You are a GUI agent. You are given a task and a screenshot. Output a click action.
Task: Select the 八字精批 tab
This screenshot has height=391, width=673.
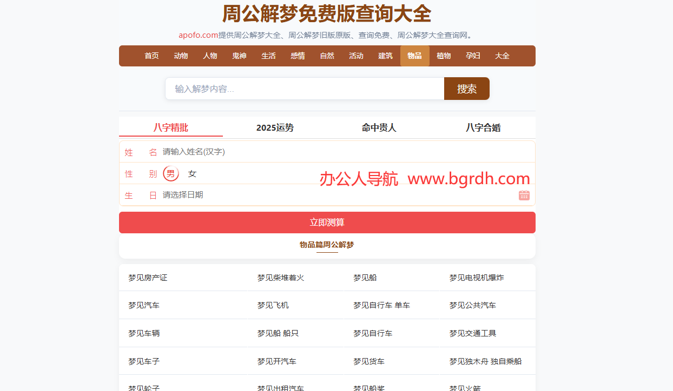pos(171,127)
